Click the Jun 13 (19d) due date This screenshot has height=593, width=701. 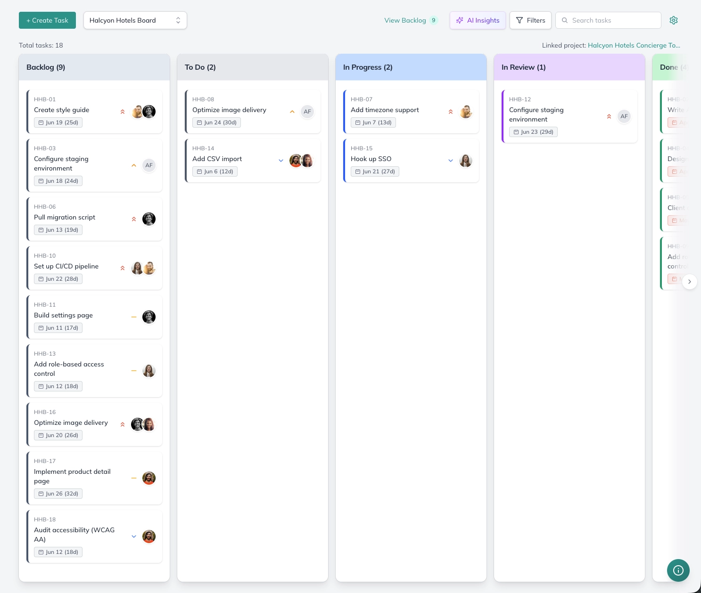pyautogui.click(x=58, y=230)
